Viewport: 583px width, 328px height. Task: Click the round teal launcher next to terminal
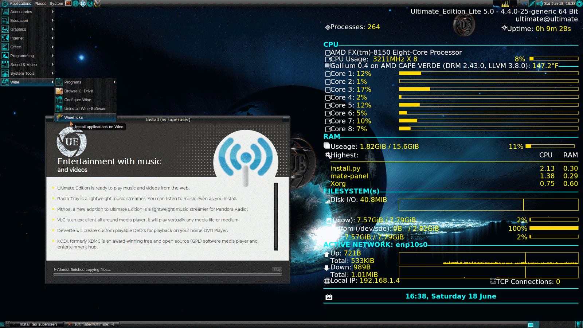coord(75,3)
